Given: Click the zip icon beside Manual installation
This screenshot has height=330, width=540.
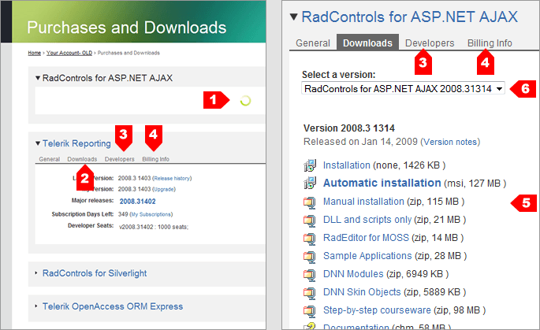Looking at the screenshot, I should coord(309,202).
